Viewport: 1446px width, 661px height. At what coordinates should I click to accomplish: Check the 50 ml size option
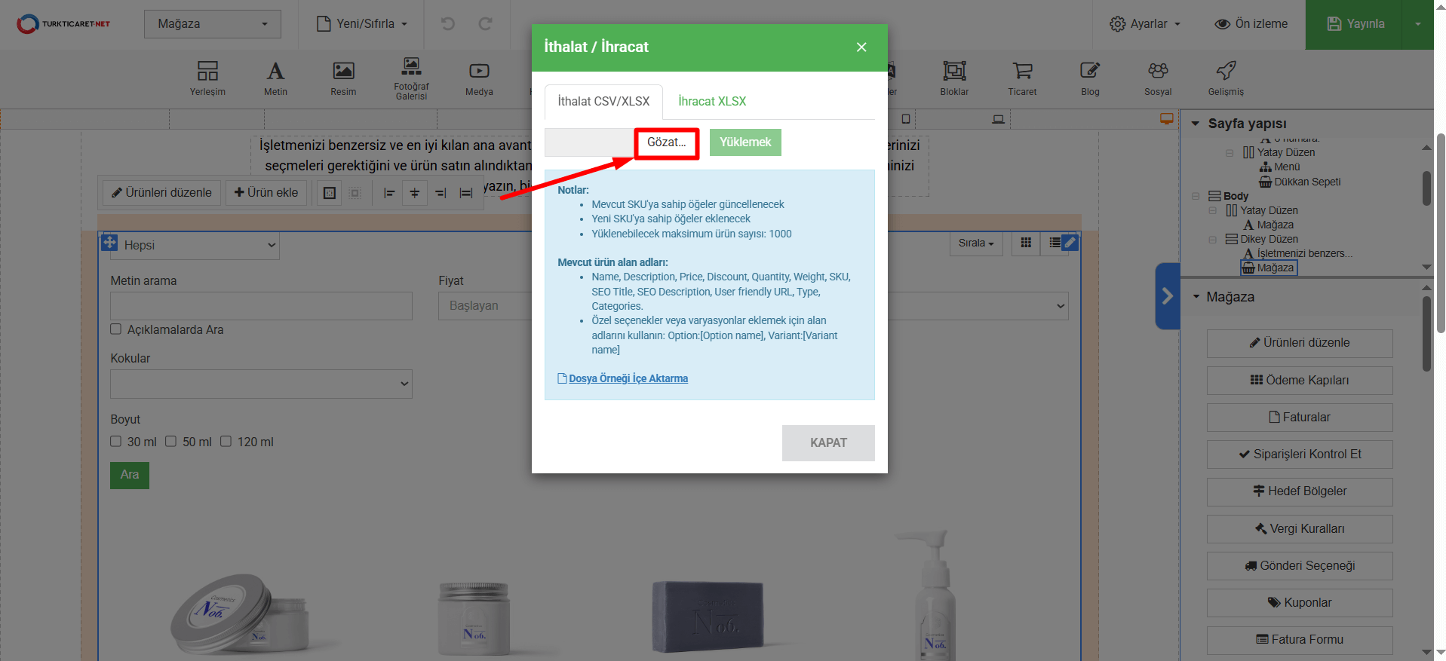pyautogui.click(x=171, y=442)
